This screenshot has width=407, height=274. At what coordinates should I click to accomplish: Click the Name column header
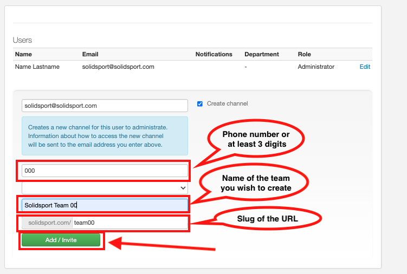pyautogui.click(x=24, y=54)
